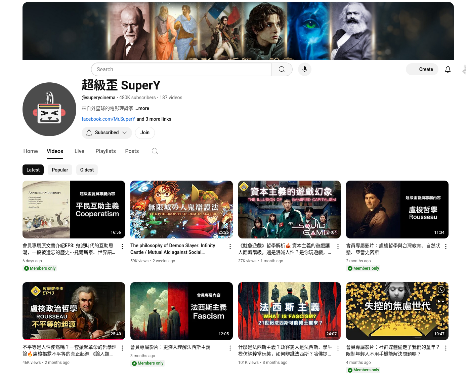The width and height of the screenshot is (466, 375).
Task: Open title 《魷魚遊戲》哲學解析
Action: 285,249
